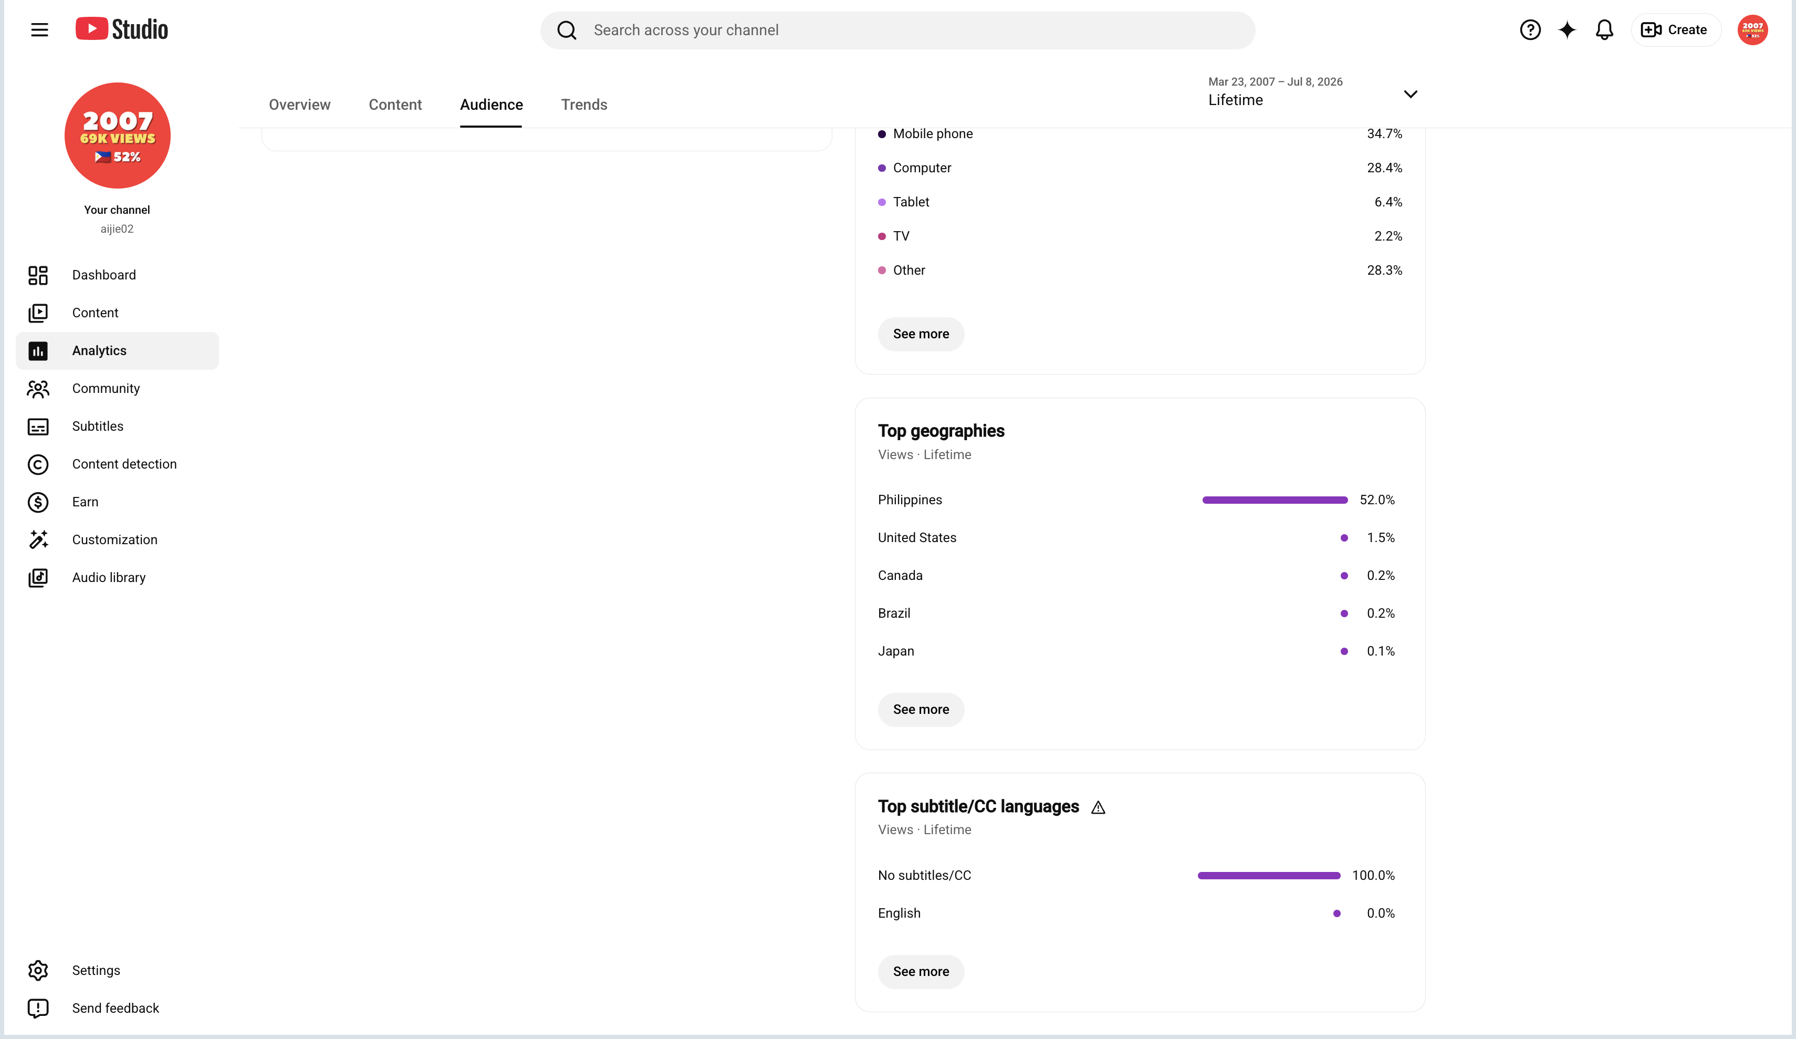Click the United States 1.5% dot marker

pos(1344,538)
